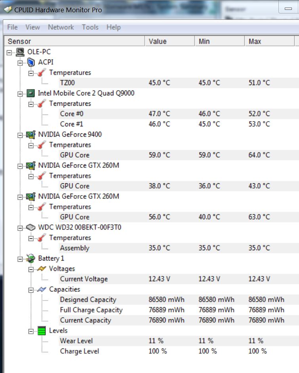
Task: Collapse the OLE-PC root node
Action: [9, 53]
